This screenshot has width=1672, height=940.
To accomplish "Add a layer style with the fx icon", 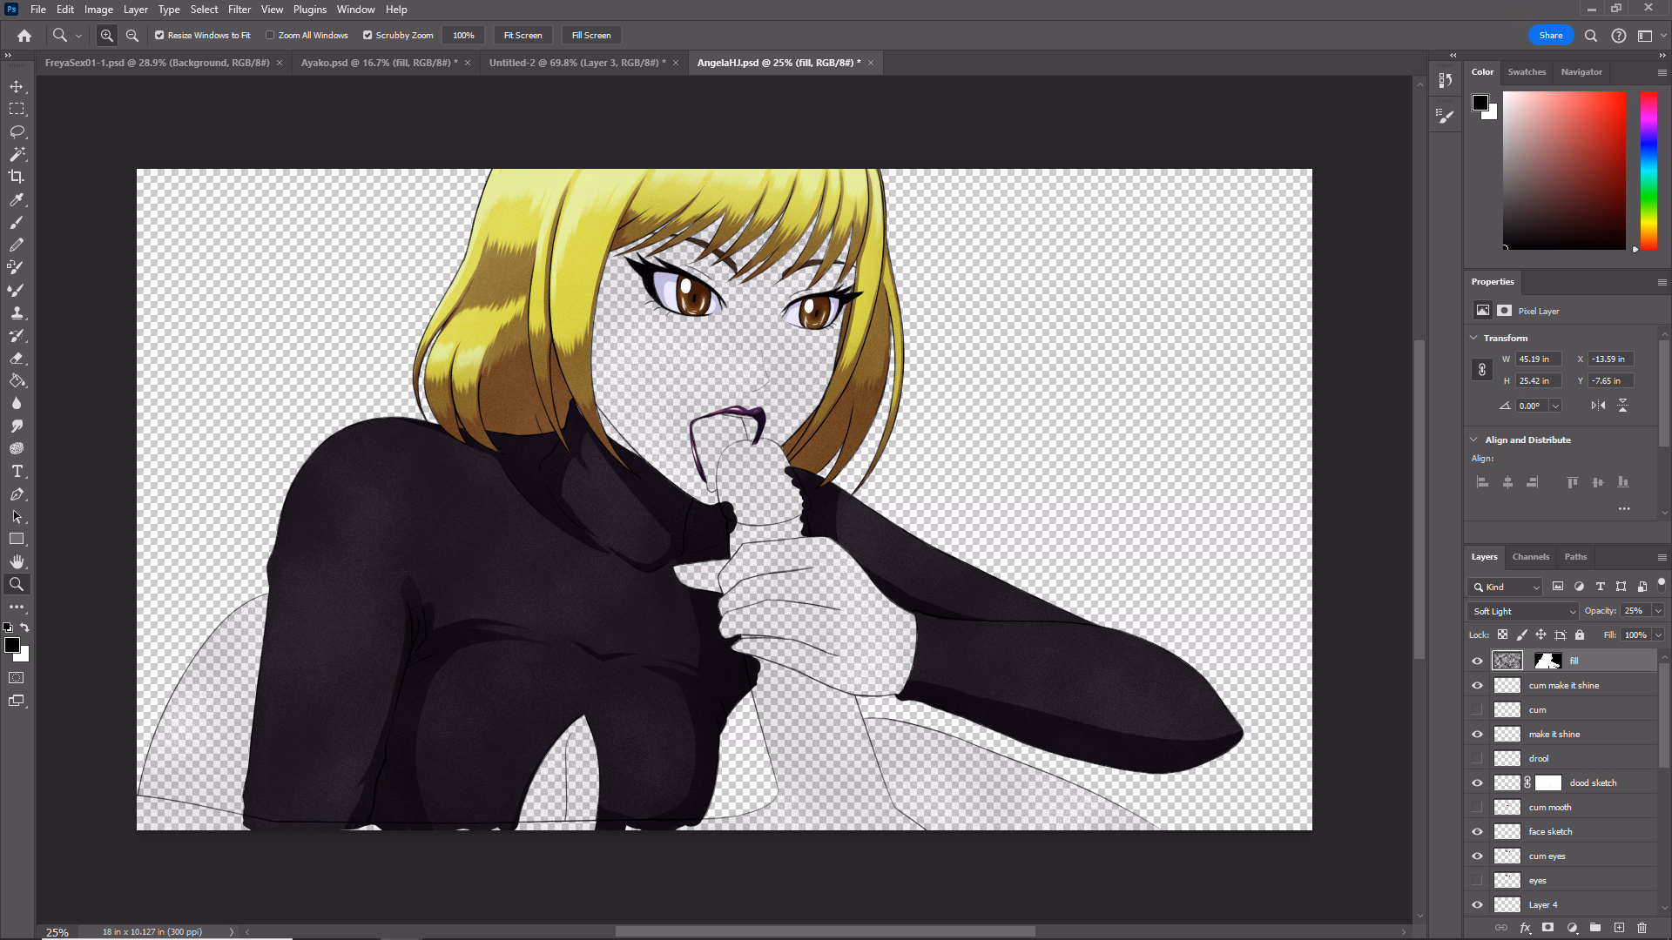I will point(1525,928).
